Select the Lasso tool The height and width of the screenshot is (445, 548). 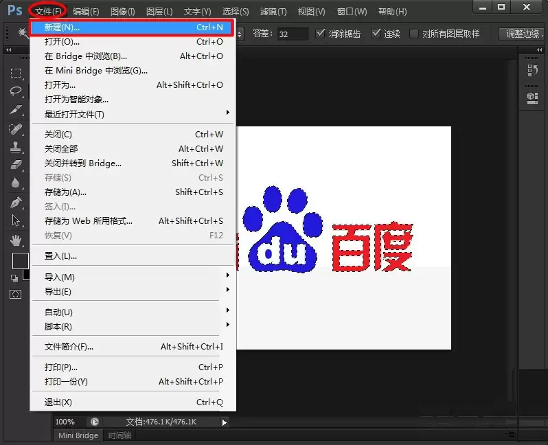point(16,91)
